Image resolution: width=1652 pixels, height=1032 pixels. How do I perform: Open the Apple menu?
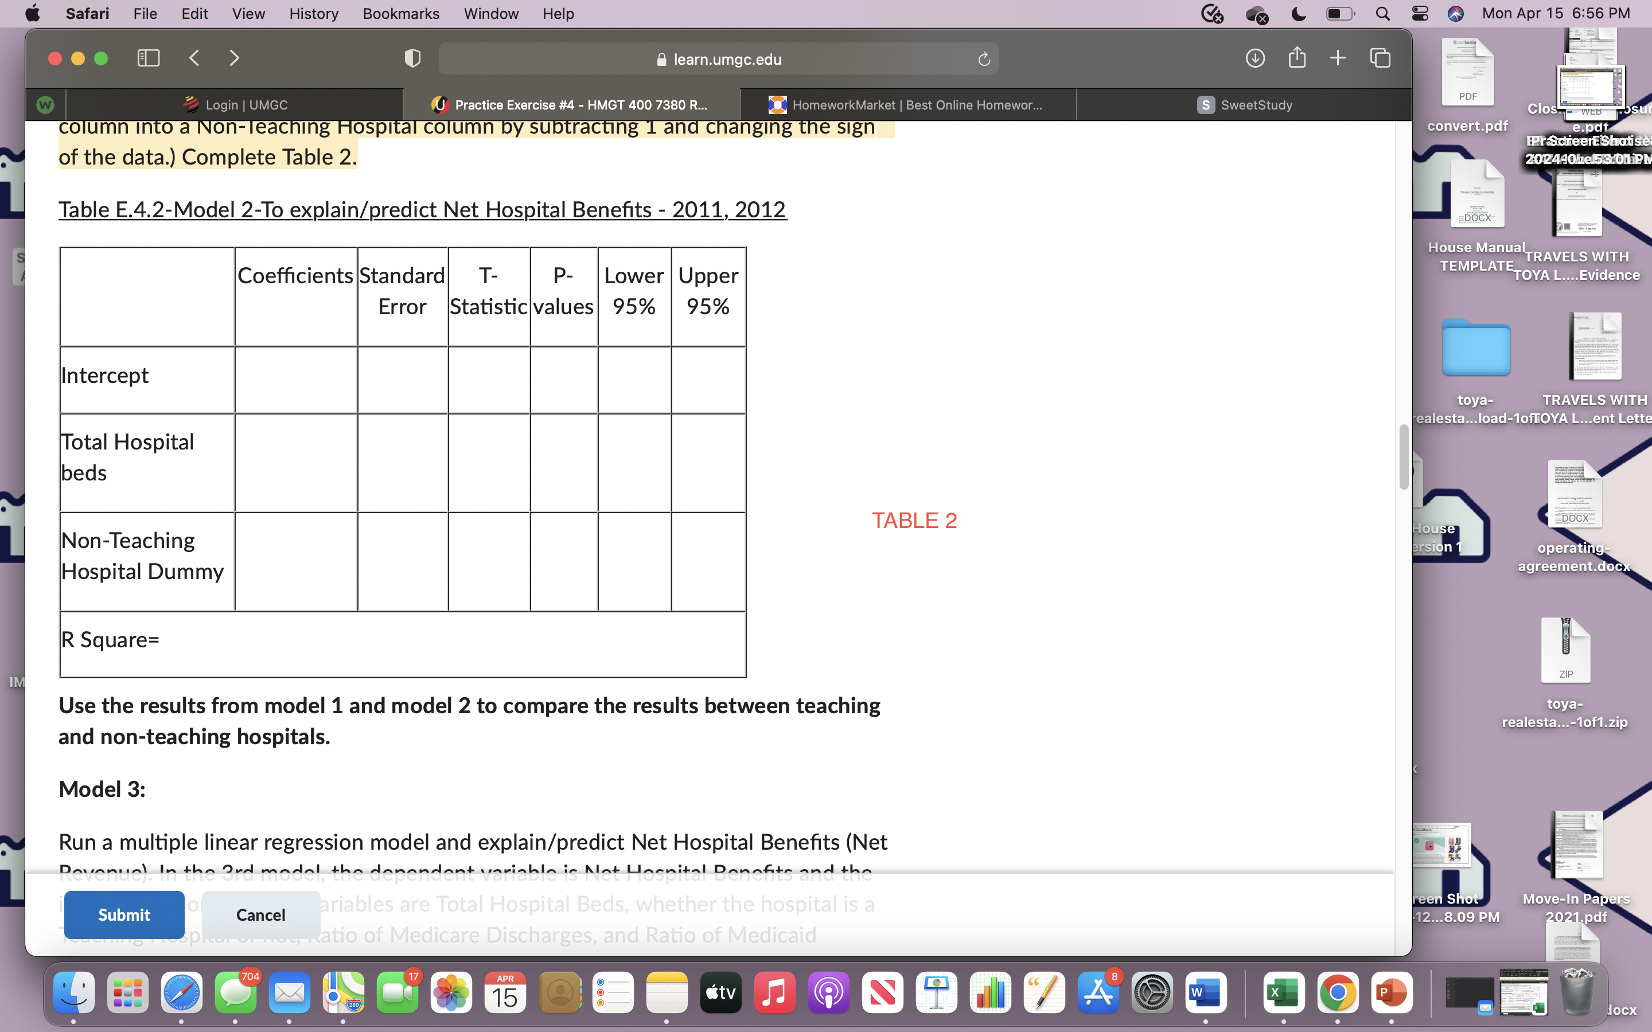coord(32,14)
